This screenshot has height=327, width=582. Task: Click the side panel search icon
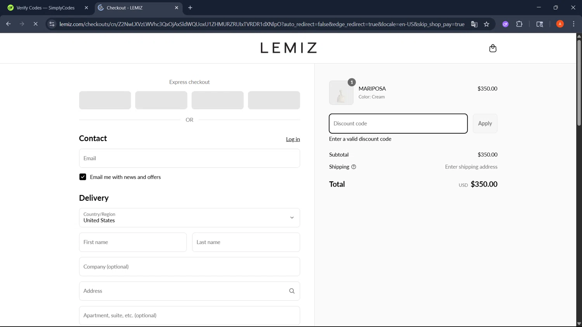click(539, 24)
